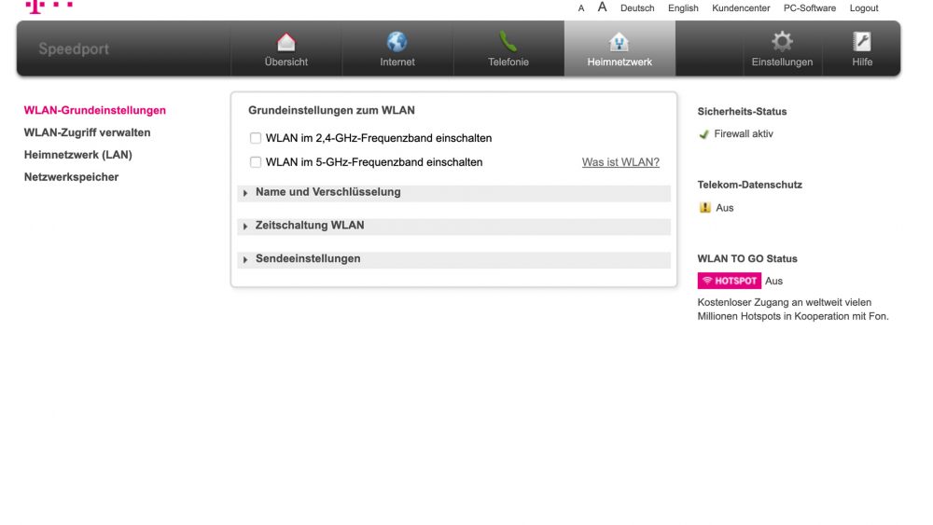Switch language to English
Image resolution: width=933 pixels, height=525 pixels.
pyautogui.click(x=683, y=8)
